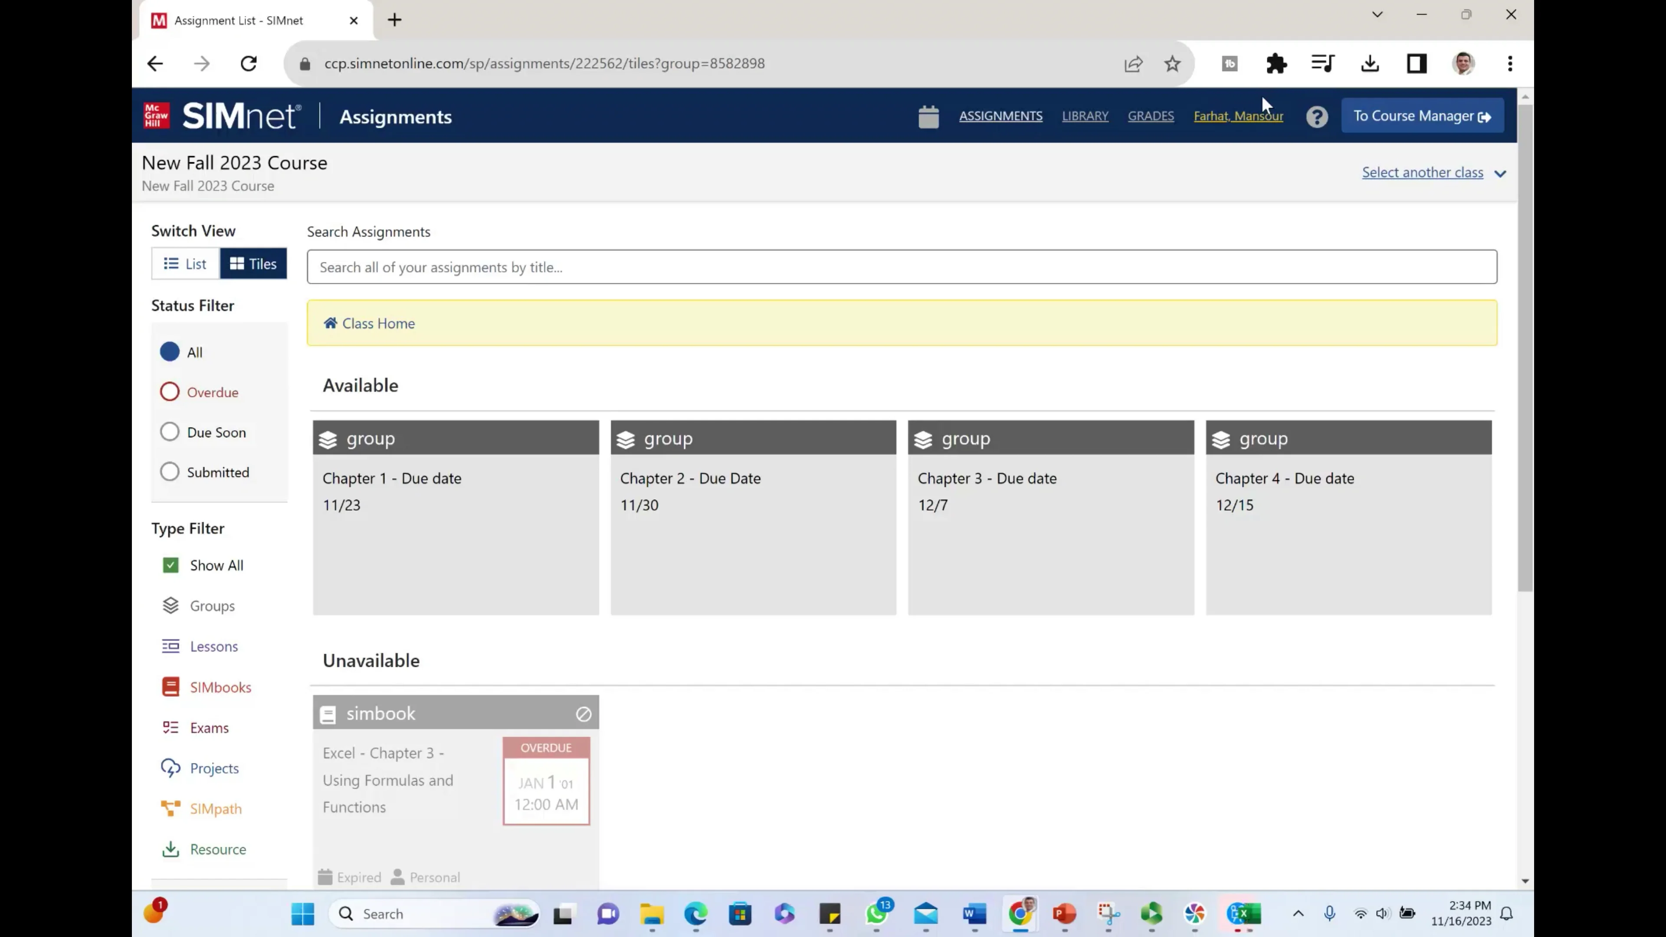Show hidden system tray icons
The image size is (1666, 937).
click(1298, 914)
